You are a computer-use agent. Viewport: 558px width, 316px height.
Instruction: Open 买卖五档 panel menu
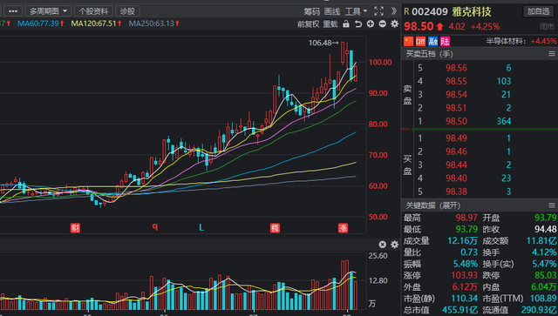[552, 54]
